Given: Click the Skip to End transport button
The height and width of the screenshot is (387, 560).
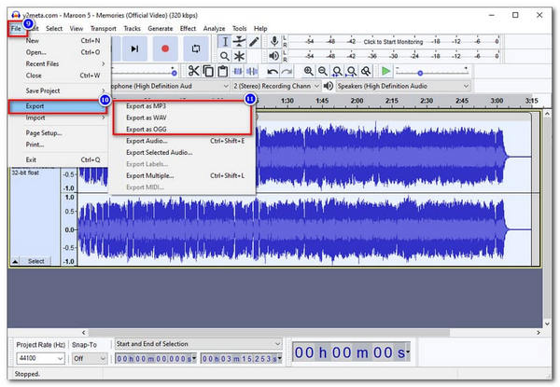Looking at the screenshot, I should 134,48.
